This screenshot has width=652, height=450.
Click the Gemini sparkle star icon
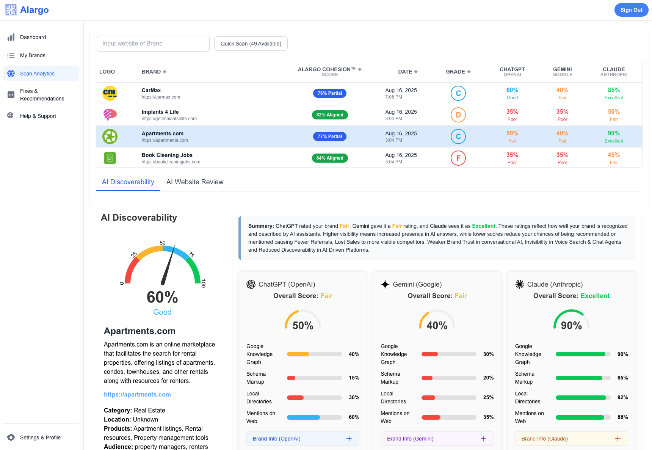pos(385,284)
